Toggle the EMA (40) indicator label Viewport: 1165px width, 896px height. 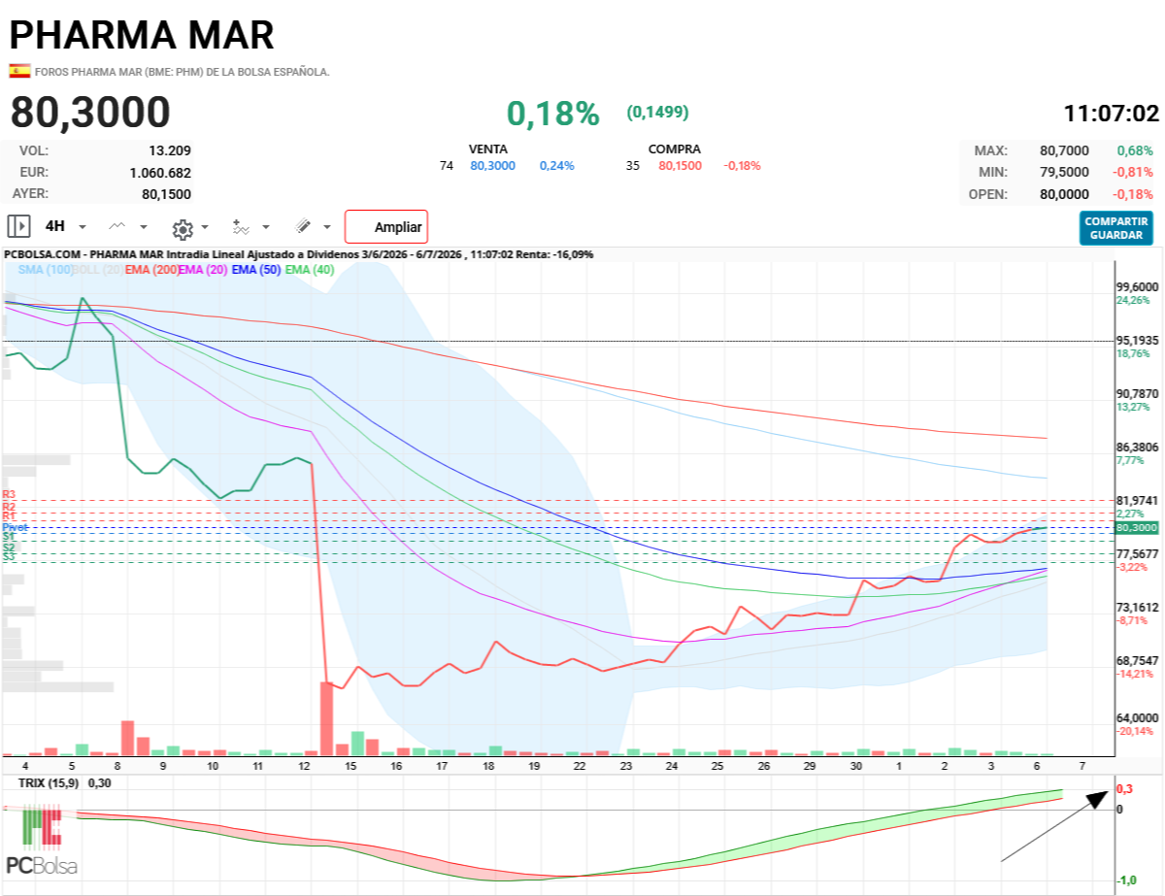[309, 270]
